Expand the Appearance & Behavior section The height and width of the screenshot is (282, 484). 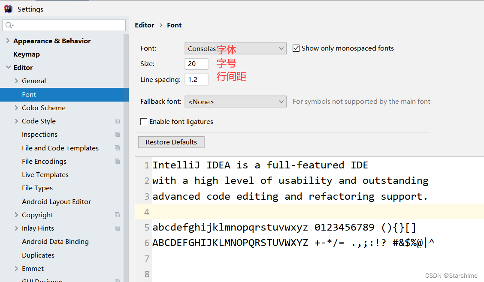(x=8, y=41)
